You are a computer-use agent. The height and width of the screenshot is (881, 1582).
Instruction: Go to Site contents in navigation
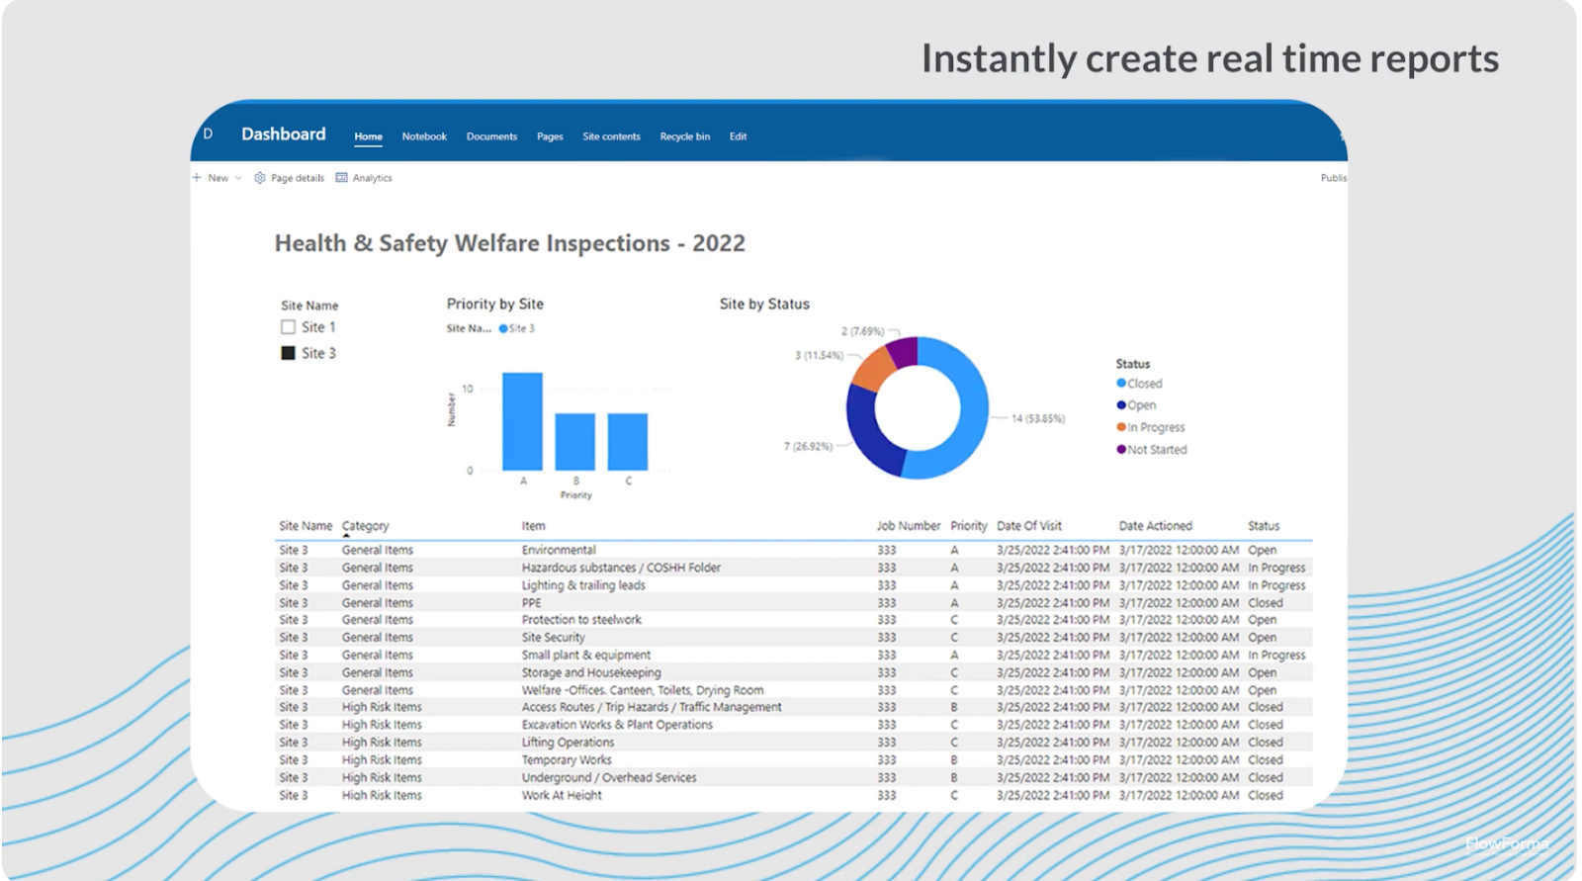(611, 136)
